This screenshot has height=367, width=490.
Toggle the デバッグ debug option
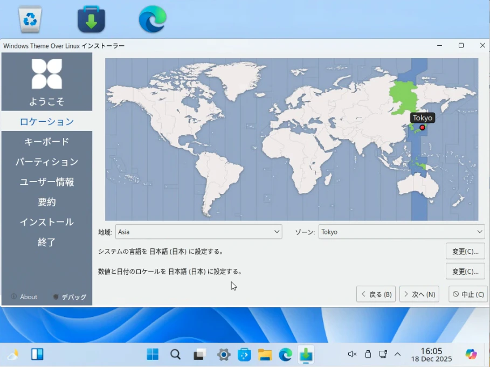[x=70, y=297]
